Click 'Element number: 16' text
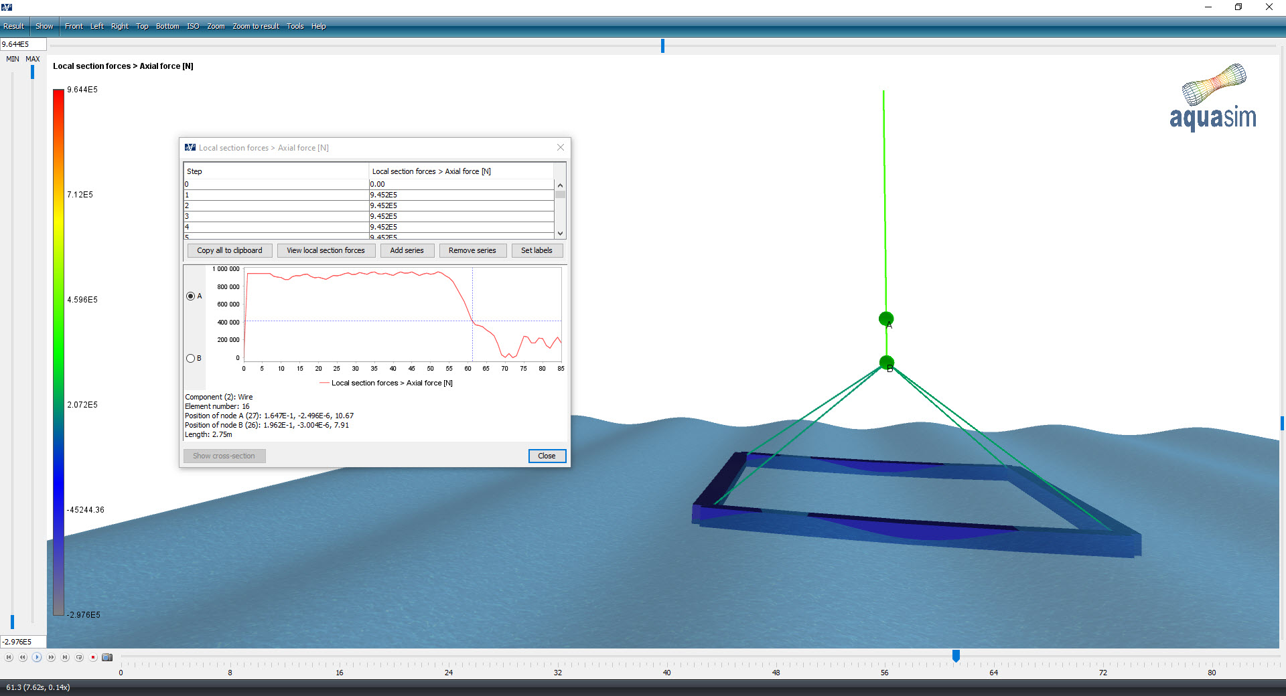This screenshot has height=696, width=1286. 217,406
